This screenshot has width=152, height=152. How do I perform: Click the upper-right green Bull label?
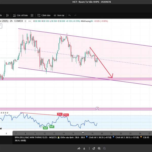[52, 127]
